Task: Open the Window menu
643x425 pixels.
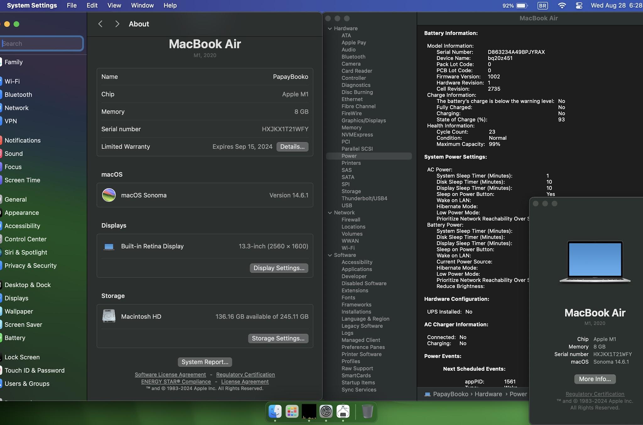Action: [x=142, y=5]
